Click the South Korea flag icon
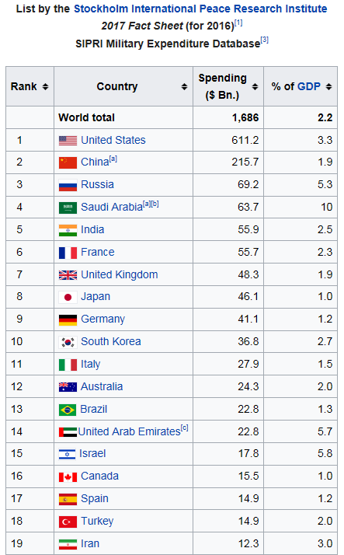Screen dimensions: 344x555 click(68, 342)
